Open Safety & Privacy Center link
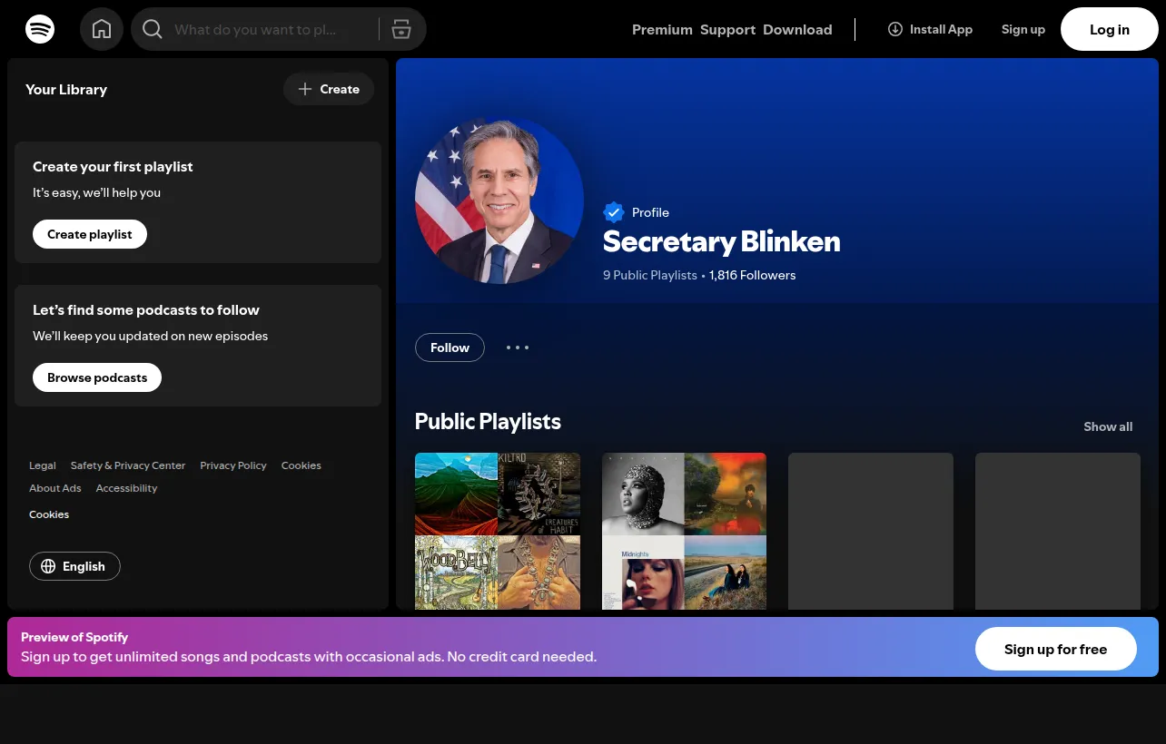Screen dimensions: 1166x744 click(x=128, y=465)
